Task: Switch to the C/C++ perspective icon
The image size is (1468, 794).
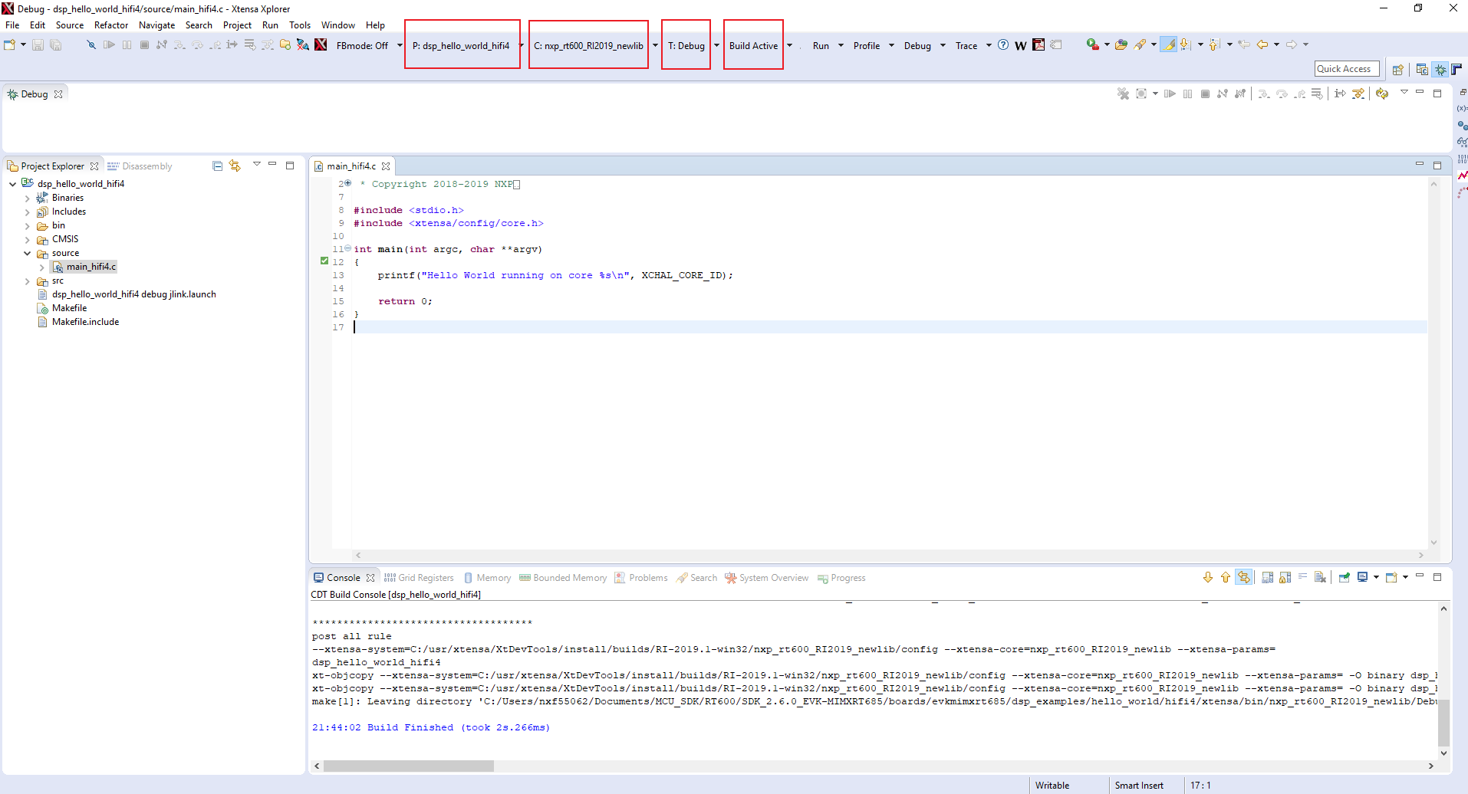Action: [x=1422, y=70]
